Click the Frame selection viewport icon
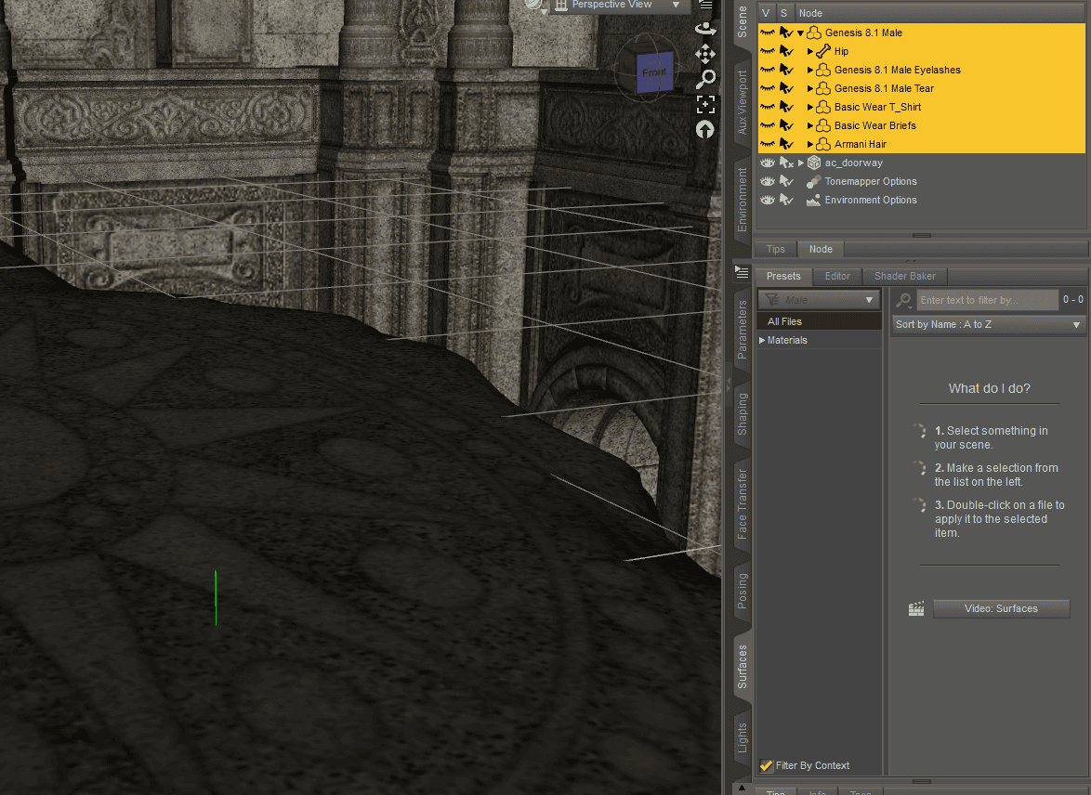 coord(705,104)
